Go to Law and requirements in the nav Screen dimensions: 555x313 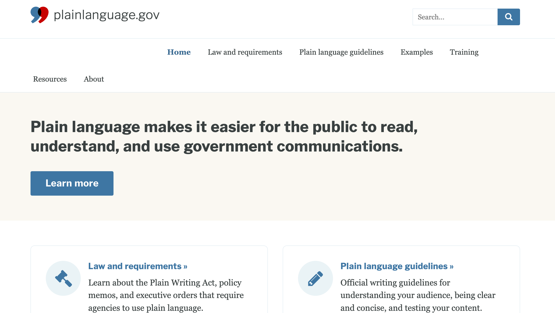(245, 52)
